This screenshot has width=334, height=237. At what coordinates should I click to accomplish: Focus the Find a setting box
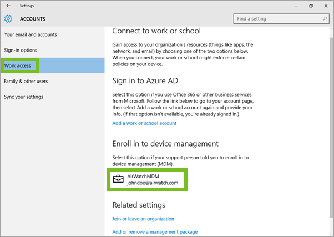[281, 19]
